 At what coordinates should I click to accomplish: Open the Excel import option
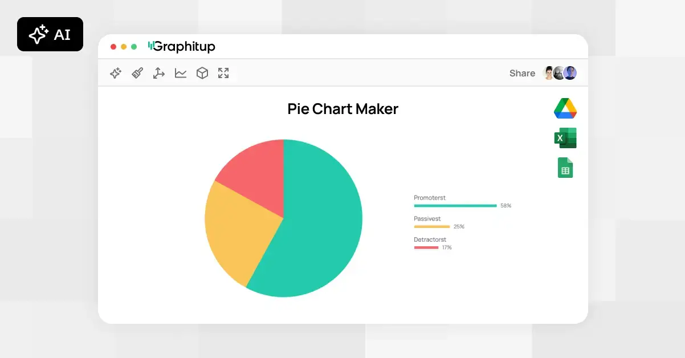(565, 137)
